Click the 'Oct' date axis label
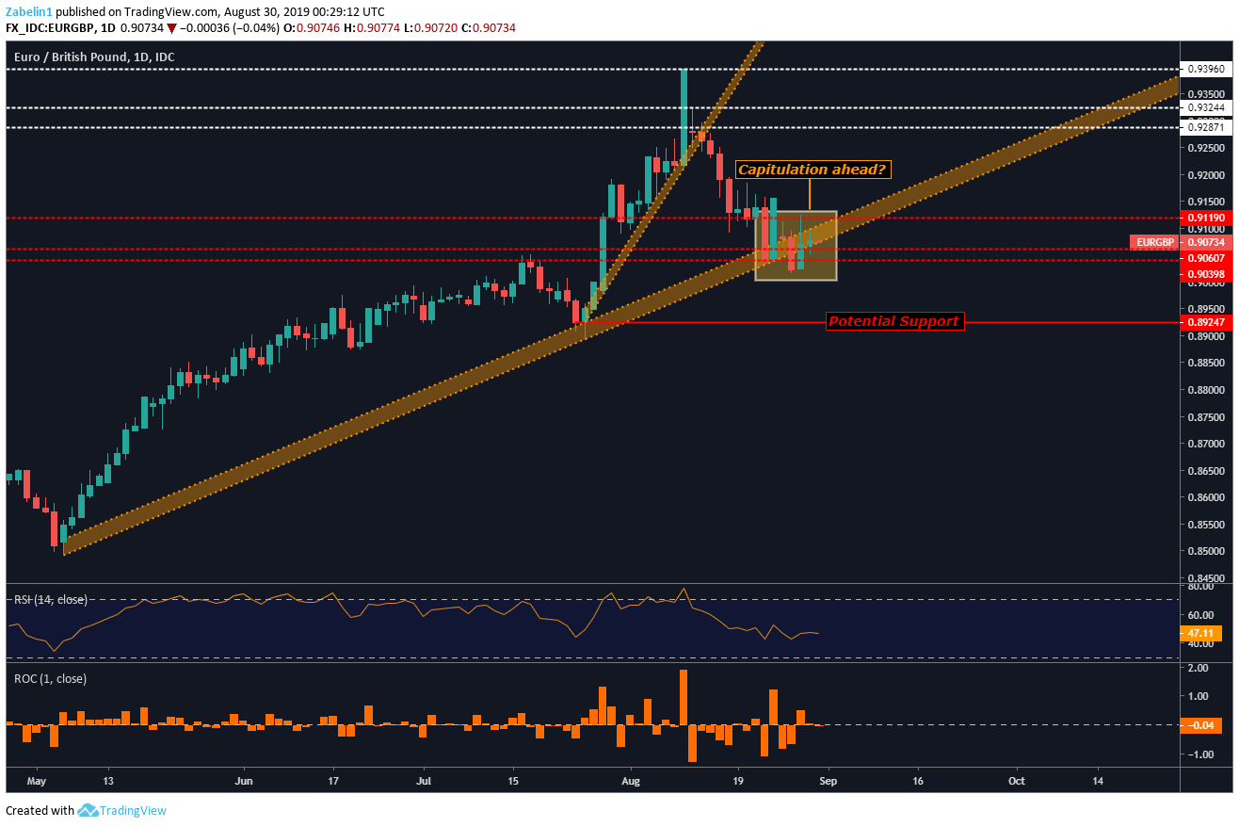The image size is (1239, 827). pyautogui.click(x=1016, y=781)
